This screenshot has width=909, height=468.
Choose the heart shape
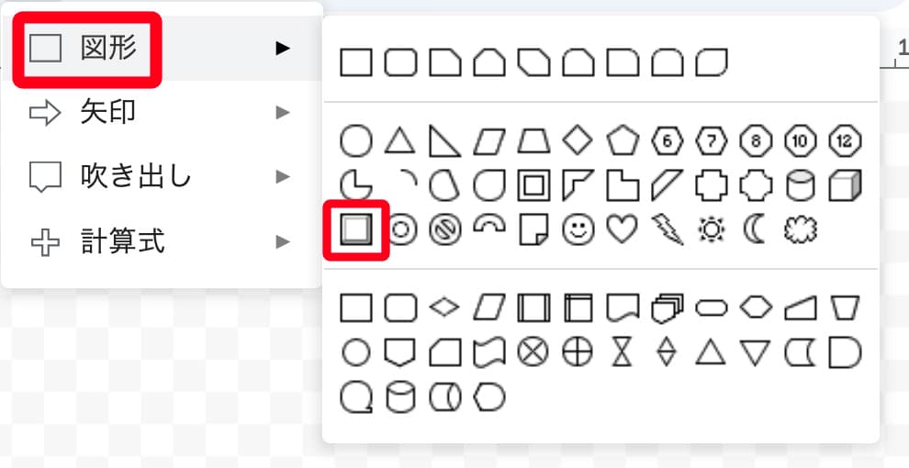(x=623, y=229)
